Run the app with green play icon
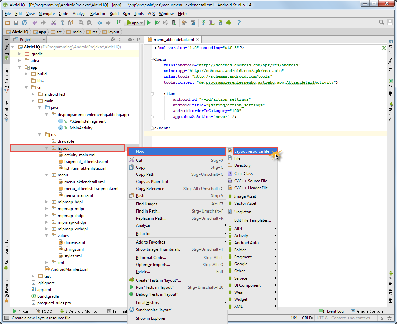The image size is (397, 324). click(x=149, y=23)
